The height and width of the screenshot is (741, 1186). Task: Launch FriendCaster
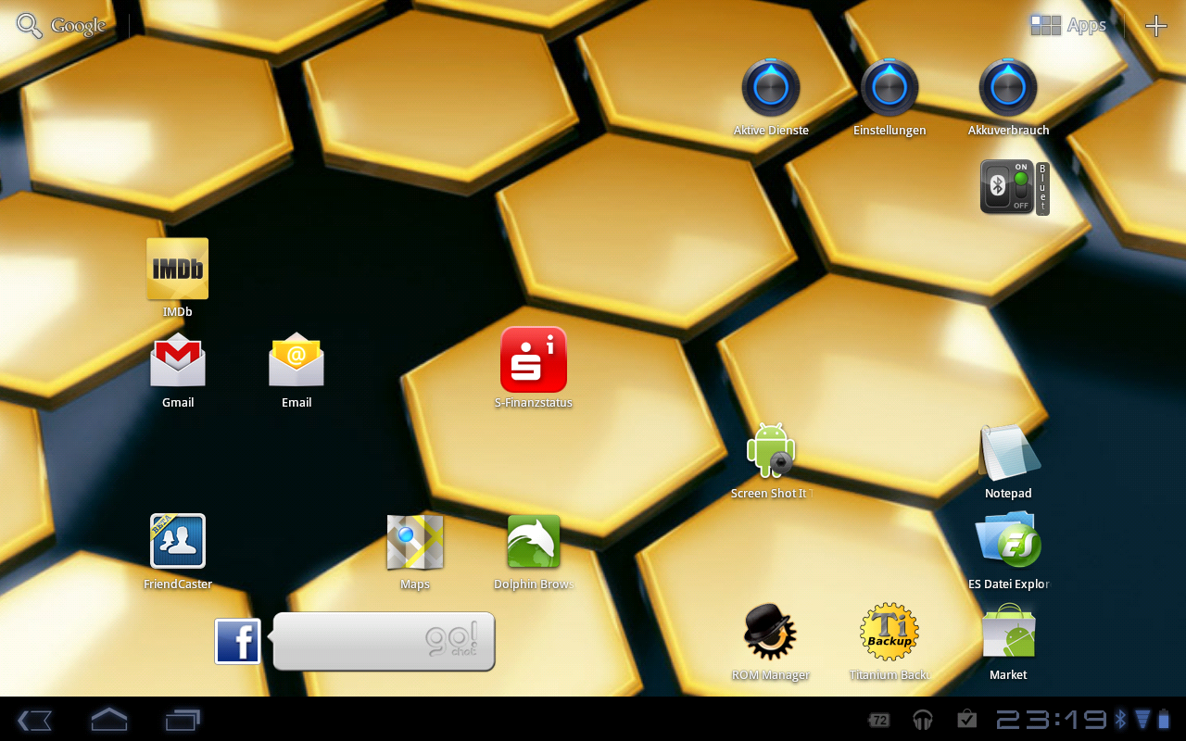(x=178, y=541)
